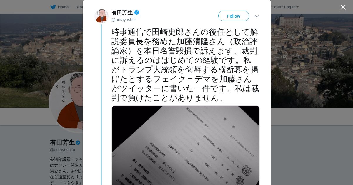Open the Log in dropdown
The image size is (353, 185).
[x=291, y=7]
